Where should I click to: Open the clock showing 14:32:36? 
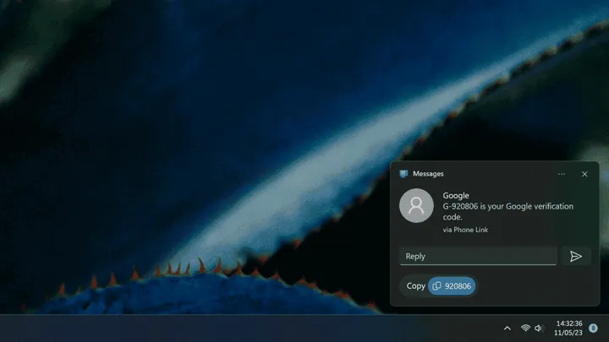pyautogui.click(x=569, y=323)
